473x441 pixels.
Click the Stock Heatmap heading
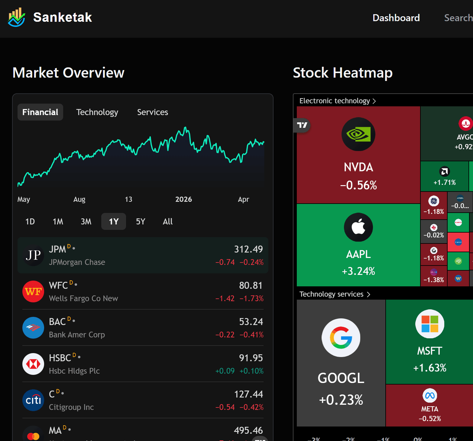pyautogui.click(x=343, y=73)
